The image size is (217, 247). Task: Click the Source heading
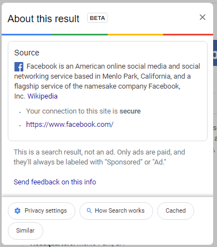(27, 53)
